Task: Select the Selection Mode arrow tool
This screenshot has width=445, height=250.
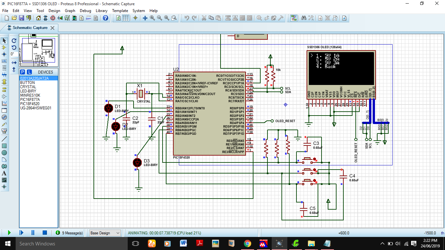Action: [x=4, y=41]
